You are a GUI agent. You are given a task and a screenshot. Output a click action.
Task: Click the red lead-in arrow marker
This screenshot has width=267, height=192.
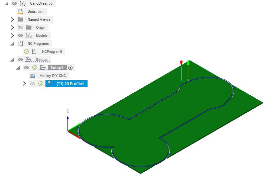pos(181,63)
